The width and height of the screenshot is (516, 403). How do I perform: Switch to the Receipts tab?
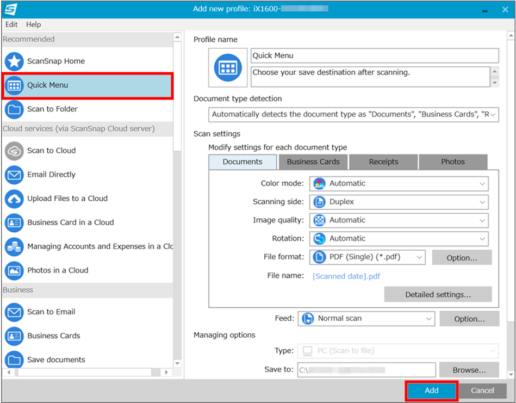383,162
